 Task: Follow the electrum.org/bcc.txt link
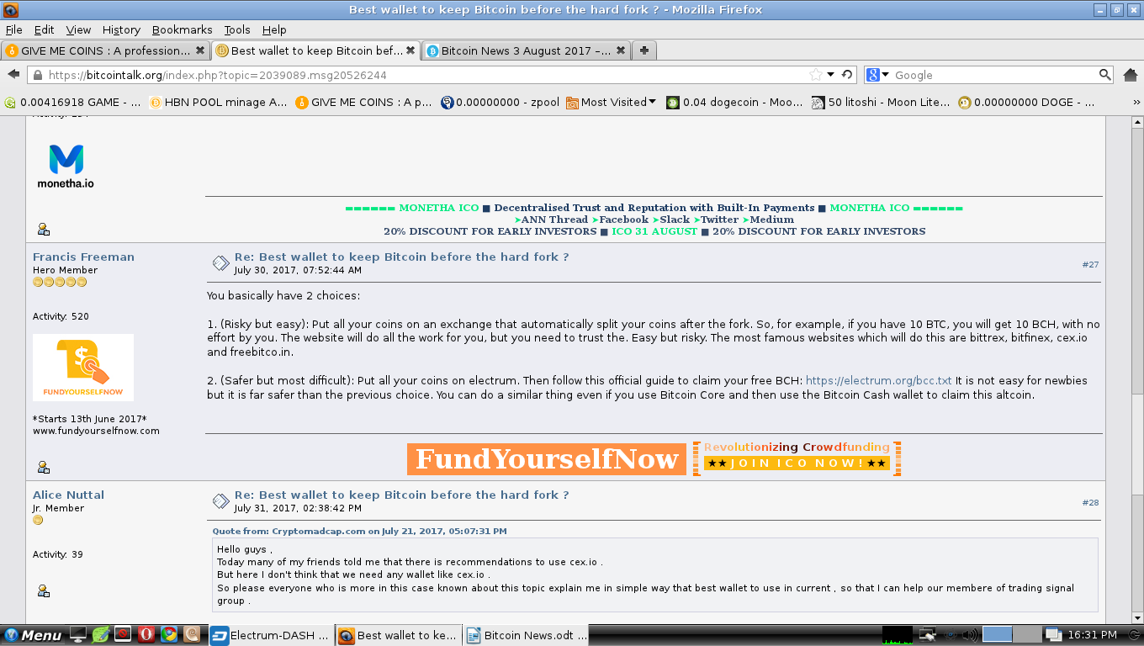(x=878, y=380)
